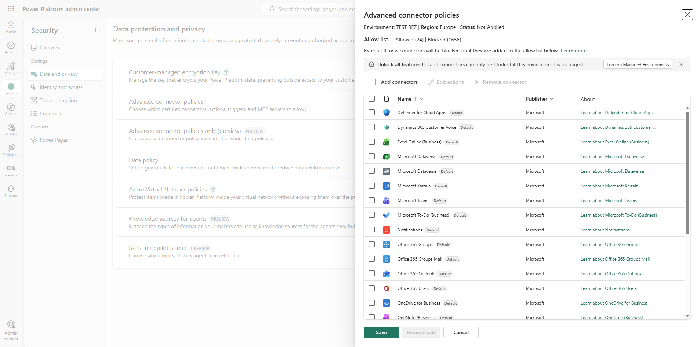Open the Learn more link

click(574, 51)
